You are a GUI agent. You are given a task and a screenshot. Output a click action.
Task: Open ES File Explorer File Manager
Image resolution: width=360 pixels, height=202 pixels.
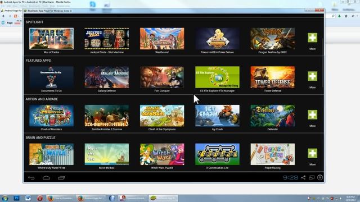click(x=218, y=77)
